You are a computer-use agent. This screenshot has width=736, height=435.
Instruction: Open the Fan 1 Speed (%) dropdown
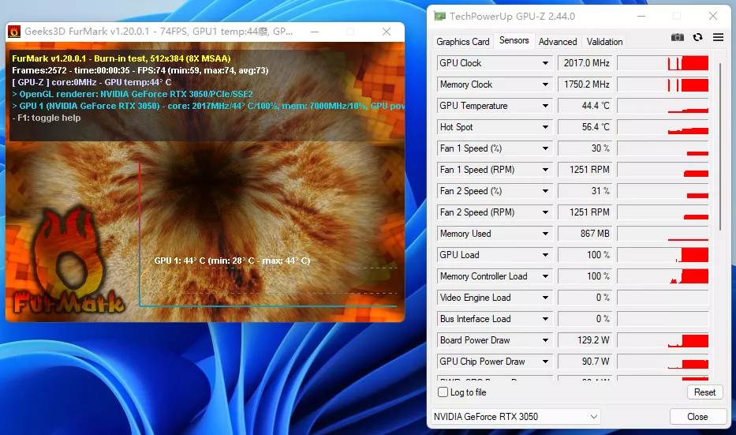click(545, 148)
